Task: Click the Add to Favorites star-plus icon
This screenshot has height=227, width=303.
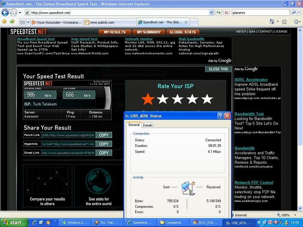Action: tap(12, 22)
